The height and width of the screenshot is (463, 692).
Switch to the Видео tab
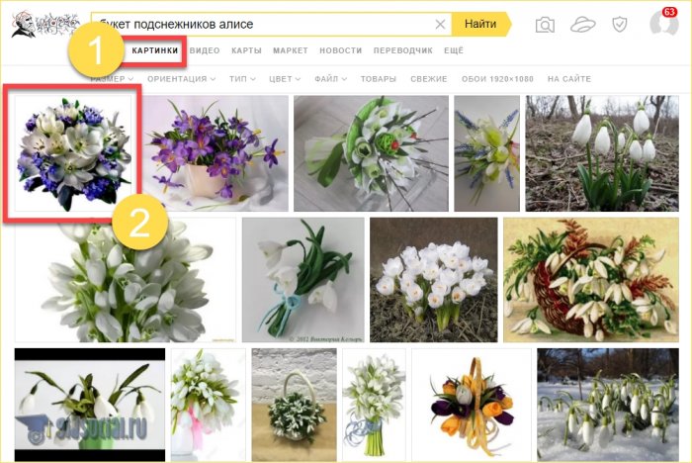pos(205,49)
